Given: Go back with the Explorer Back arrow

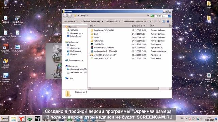Looking at the screenshot, I should point(65,16).
